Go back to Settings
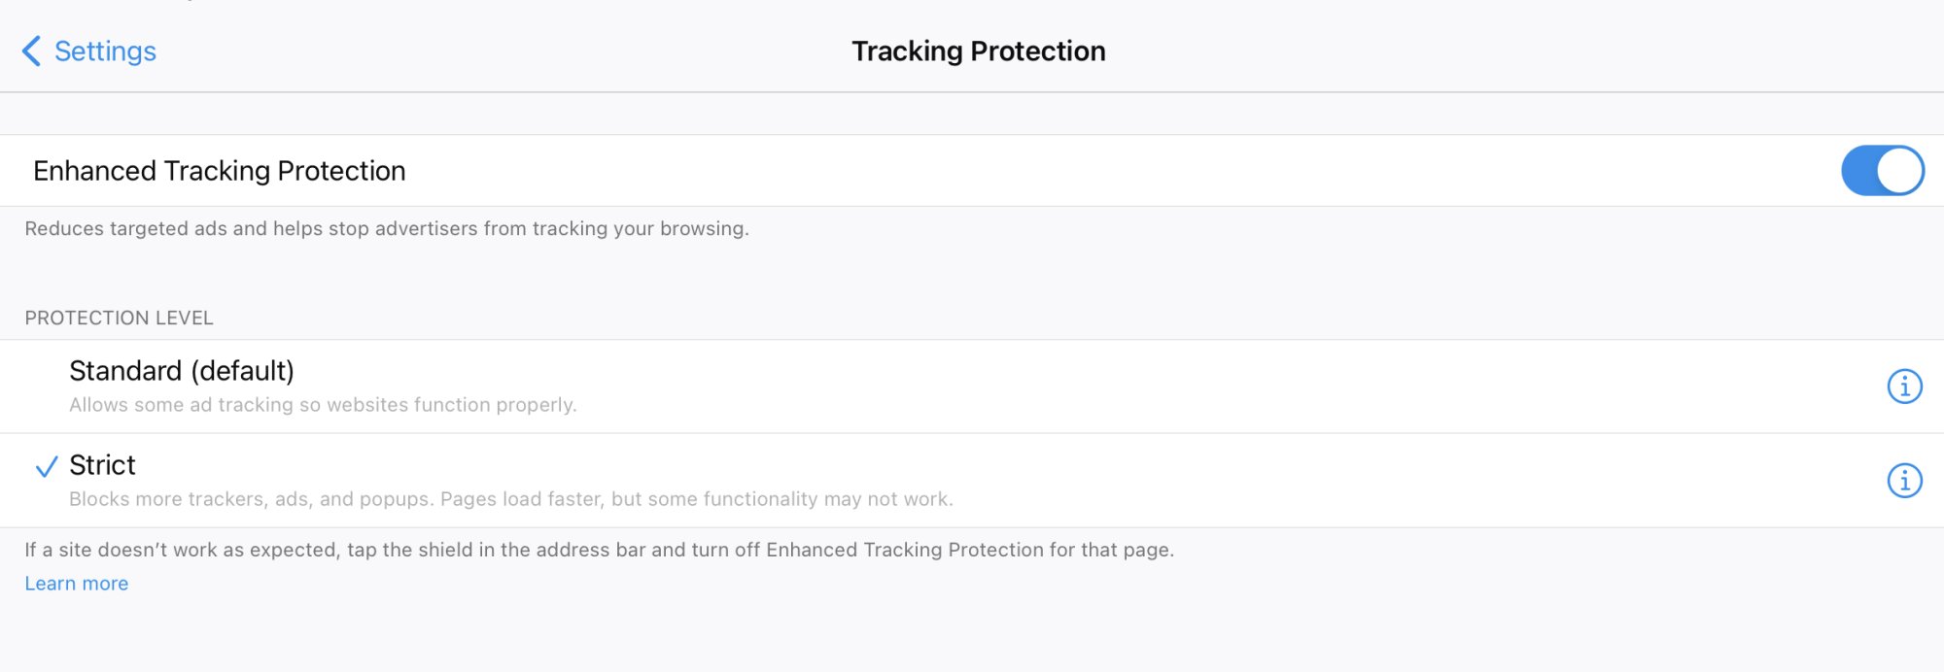Viewport: 1944px width, 672px height. coord(105,51)
